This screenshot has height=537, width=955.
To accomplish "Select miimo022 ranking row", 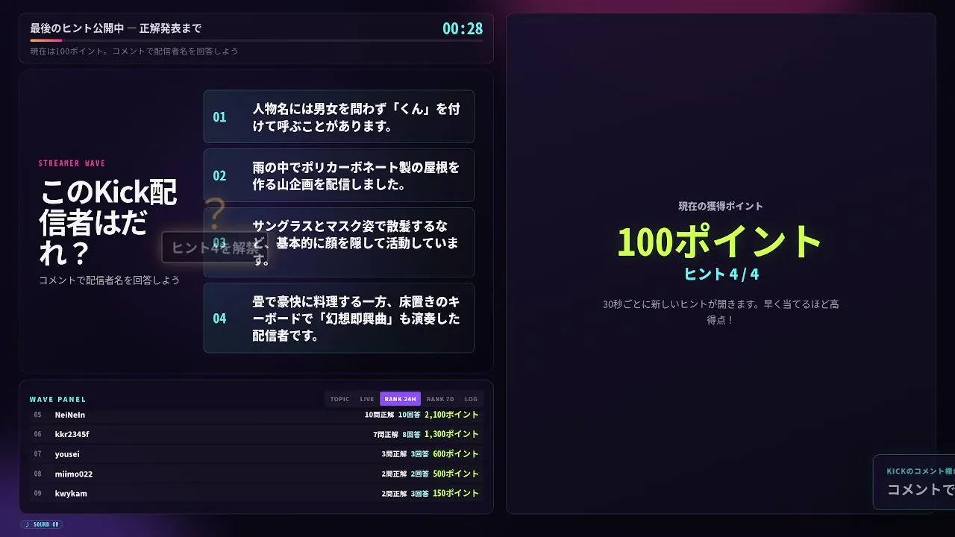I will pyautogui.click(x=256, y=474).
